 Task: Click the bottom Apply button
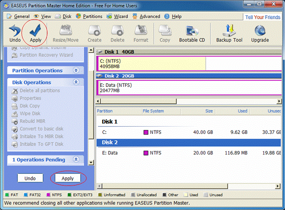pos(68,178)
